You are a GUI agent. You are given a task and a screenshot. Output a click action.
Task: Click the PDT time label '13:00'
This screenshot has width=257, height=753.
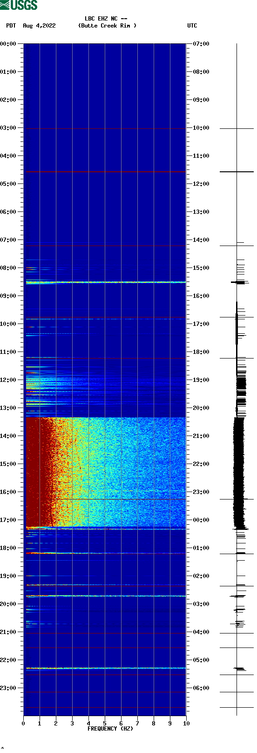tap(8, 408)
